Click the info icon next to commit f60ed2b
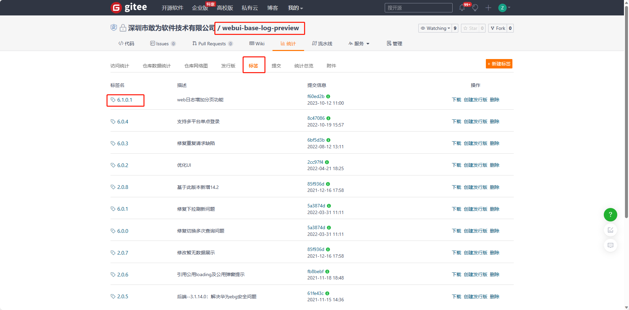The height and width of the screenshot is (310, 629). tap(328, 97)
